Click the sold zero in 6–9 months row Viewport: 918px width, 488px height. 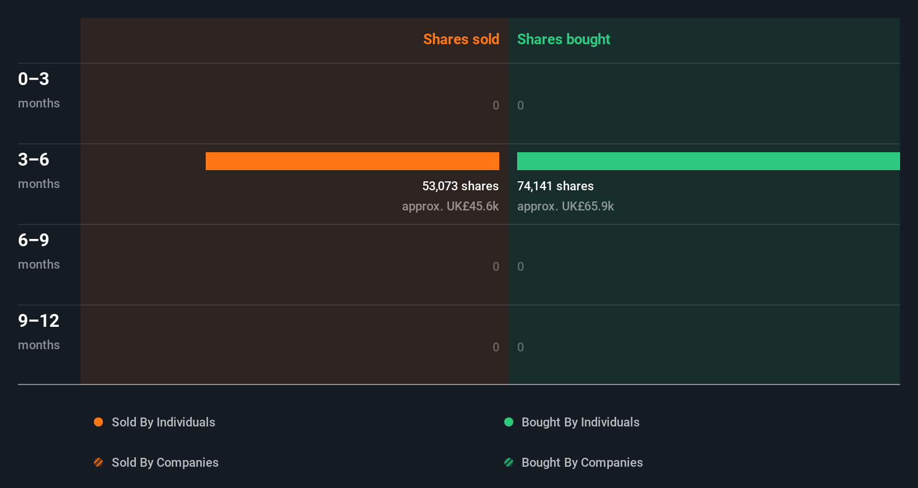point(496,266)
